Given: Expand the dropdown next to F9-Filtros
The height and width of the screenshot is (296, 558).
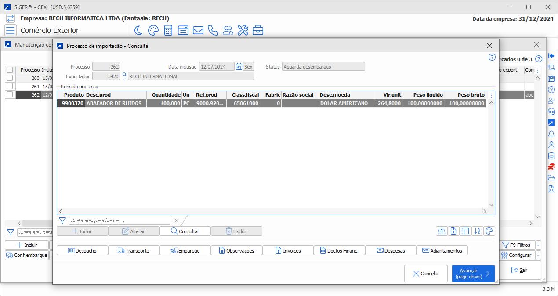Looking at the screenshot, I should pyautogui.click(x=539, y=245).
